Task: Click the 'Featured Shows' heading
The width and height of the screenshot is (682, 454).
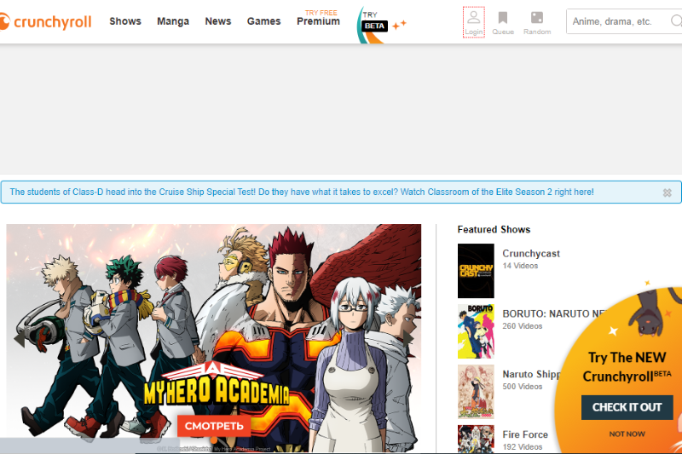Action: pyautogui.click(x=494, y=229)
